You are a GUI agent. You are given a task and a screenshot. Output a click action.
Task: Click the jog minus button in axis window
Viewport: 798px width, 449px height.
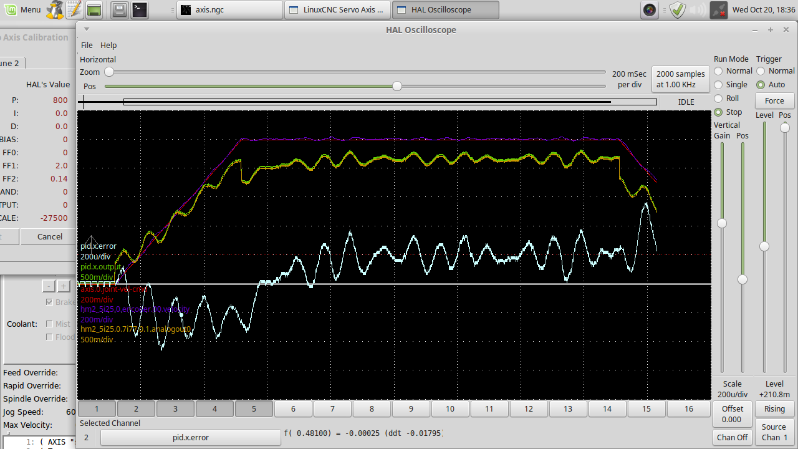point(49,286)
